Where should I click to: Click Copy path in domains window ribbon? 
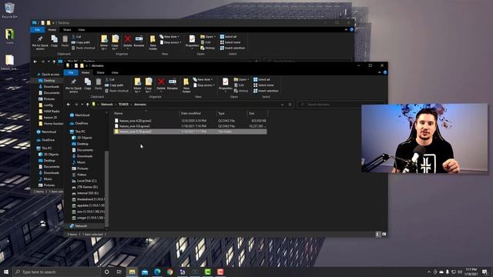click(114, 85)
